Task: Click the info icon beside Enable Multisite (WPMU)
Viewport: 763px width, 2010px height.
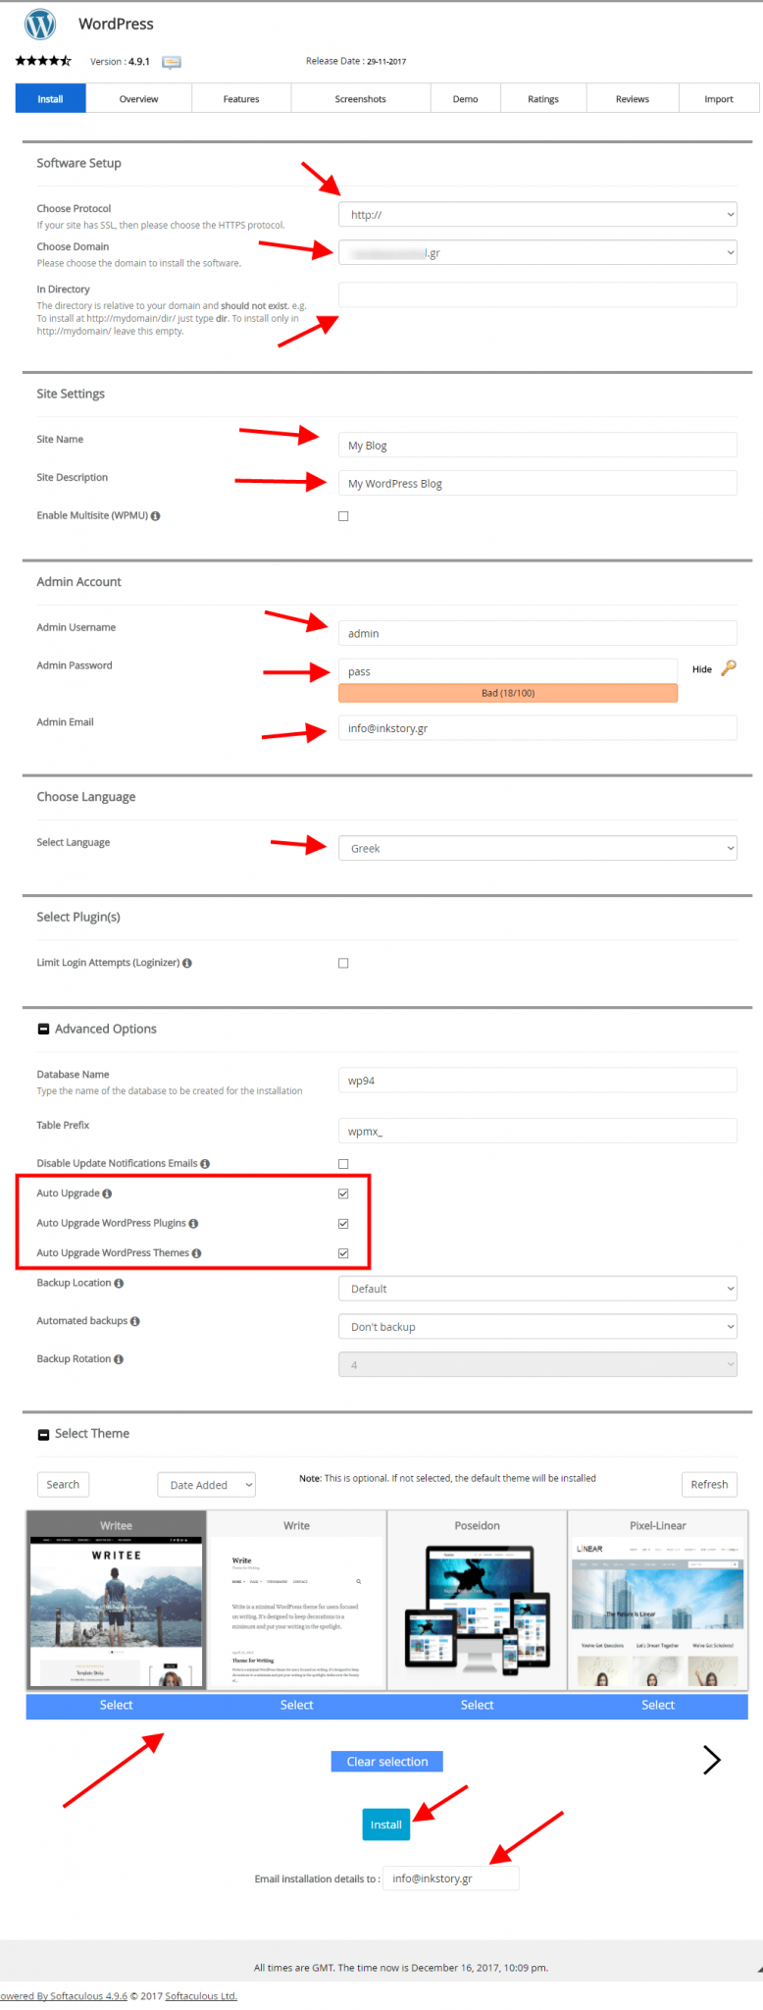Action: [x=156, y=516]
